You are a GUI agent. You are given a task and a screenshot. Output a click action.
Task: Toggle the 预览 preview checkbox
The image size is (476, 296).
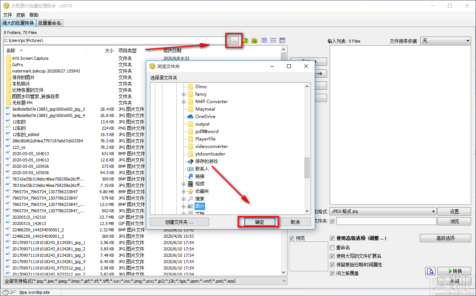click(x=292, y=238)
